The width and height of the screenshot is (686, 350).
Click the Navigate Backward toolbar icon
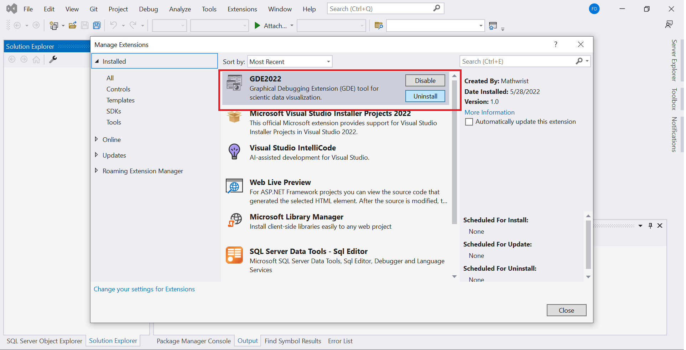click(17, 25)
